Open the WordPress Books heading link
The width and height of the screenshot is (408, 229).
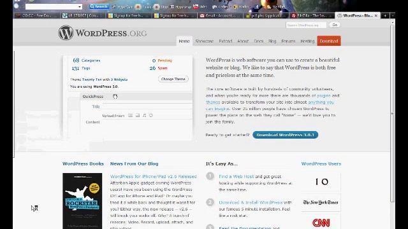tap(83, 164)
